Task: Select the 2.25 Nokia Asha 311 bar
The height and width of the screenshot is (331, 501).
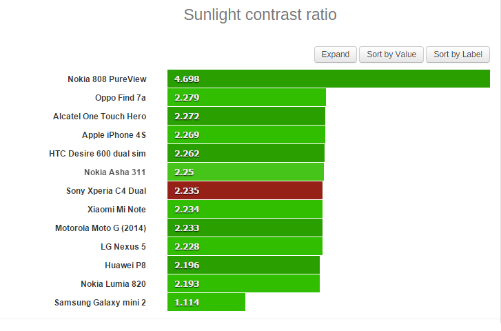Action: [245, 172]
